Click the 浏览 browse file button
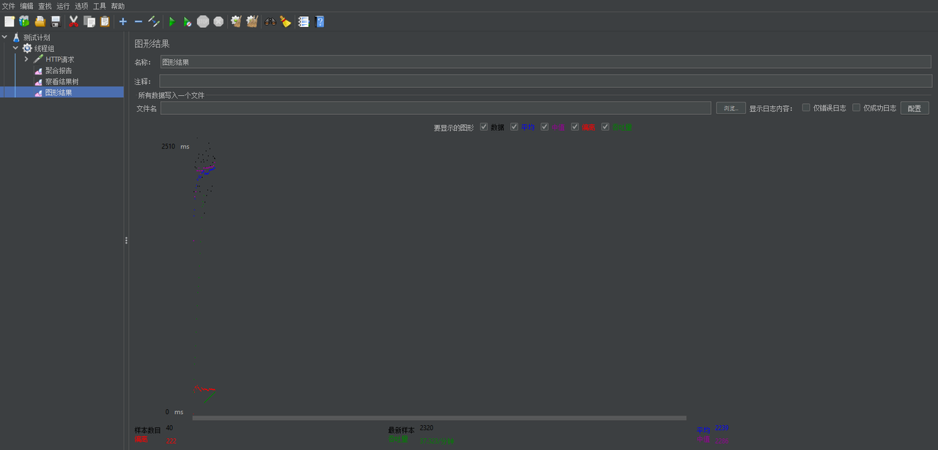 tap(731, 108)
